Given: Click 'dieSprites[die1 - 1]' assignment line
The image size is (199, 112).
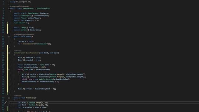Looking at the screenshot, I should (37, 89).
